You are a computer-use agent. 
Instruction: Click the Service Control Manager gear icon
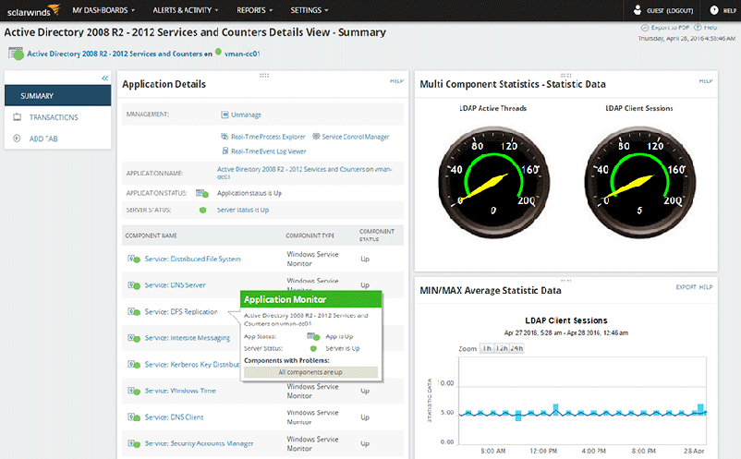pyautogui.click(x=316, y=137)
